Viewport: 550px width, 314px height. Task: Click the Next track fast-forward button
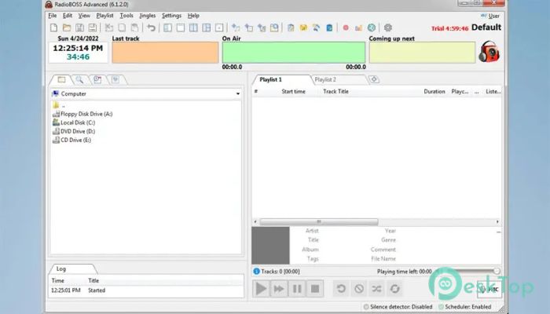tap(279, 289)
